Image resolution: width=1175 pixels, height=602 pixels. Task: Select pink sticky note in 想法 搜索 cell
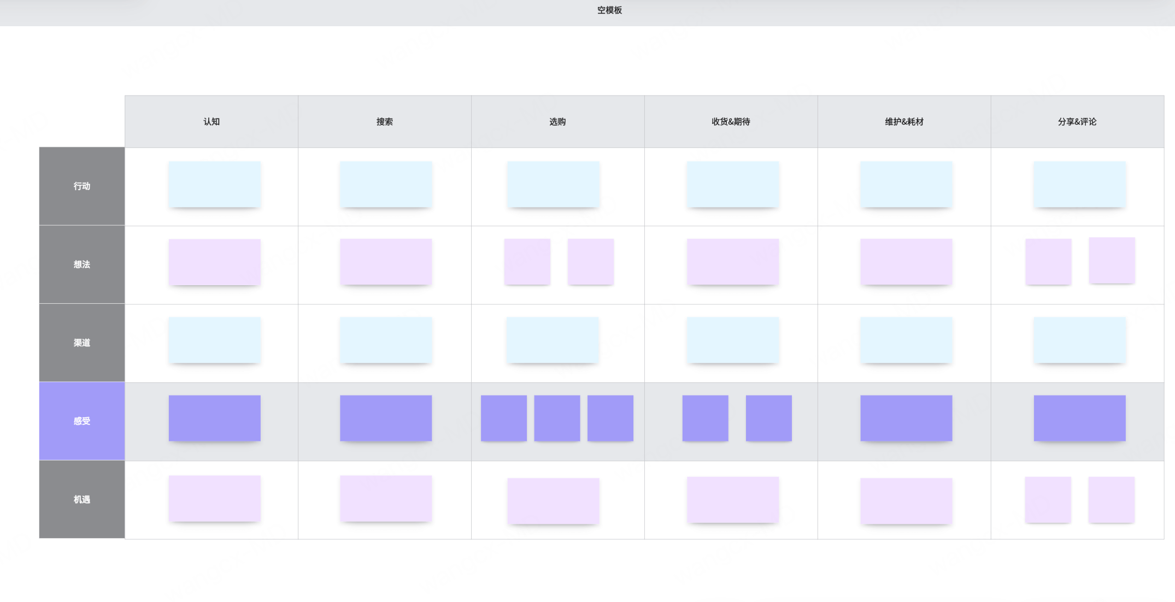pos(386,262)
